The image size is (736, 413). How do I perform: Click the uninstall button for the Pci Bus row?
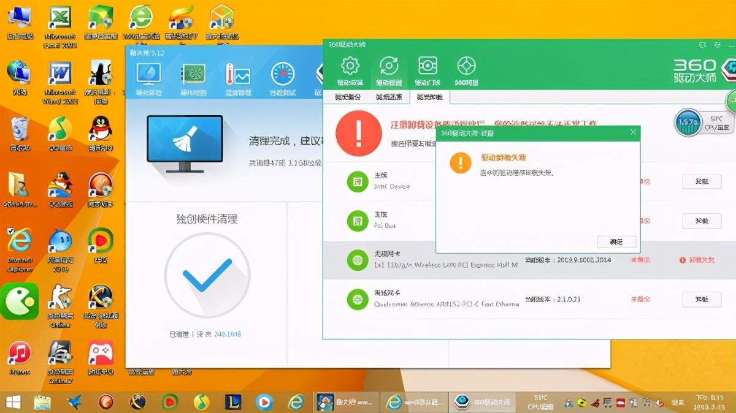click(x=702, y=221)
